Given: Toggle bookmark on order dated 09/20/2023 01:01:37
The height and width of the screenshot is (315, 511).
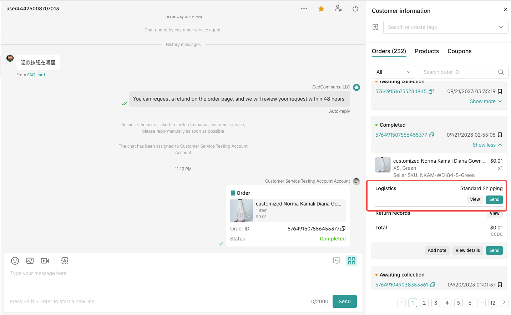Looking at the screenshot, I should [x=500, y=285].
